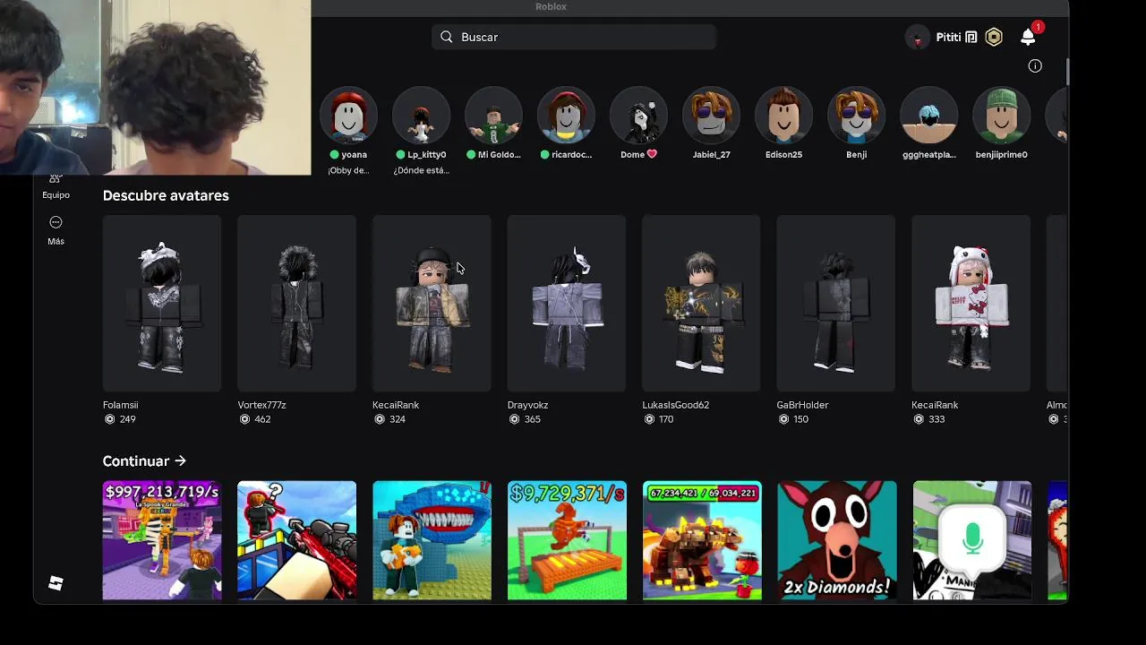Open the Vortex777z avatar card

pos(296,303)
